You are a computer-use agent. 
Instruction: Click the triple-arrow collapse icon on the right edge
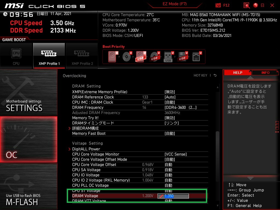(277, 132)
